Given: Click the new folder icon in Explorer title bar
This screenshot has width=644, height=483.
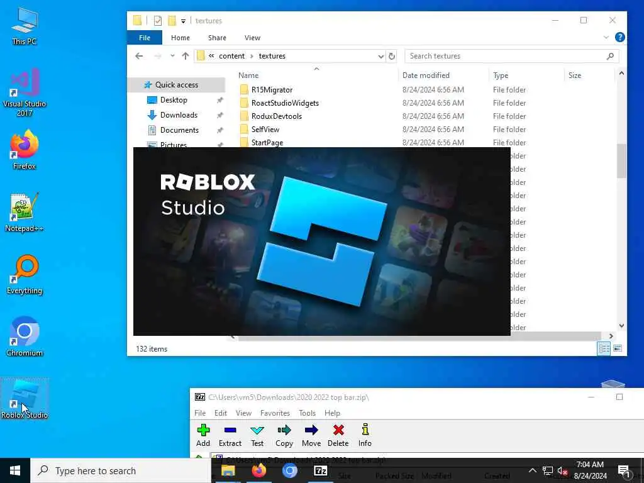Looking at the screenshot, I should (x=172, y=21).
